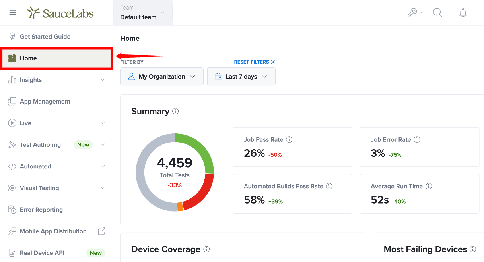Image resolution: width=484 pixels, height=262 pixels.
Task: Click info icon beside Most Failing Devices
Action: click(x=473, y=249)
